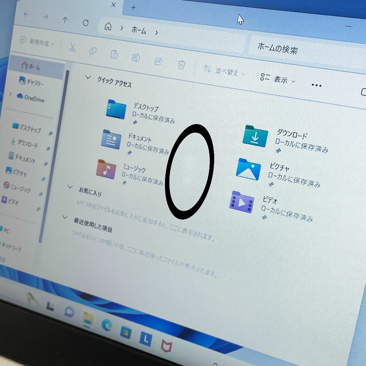Collapse the 最近使用した項目 section
This screenshot has width=366, height=366.
[x=65, y=217]
